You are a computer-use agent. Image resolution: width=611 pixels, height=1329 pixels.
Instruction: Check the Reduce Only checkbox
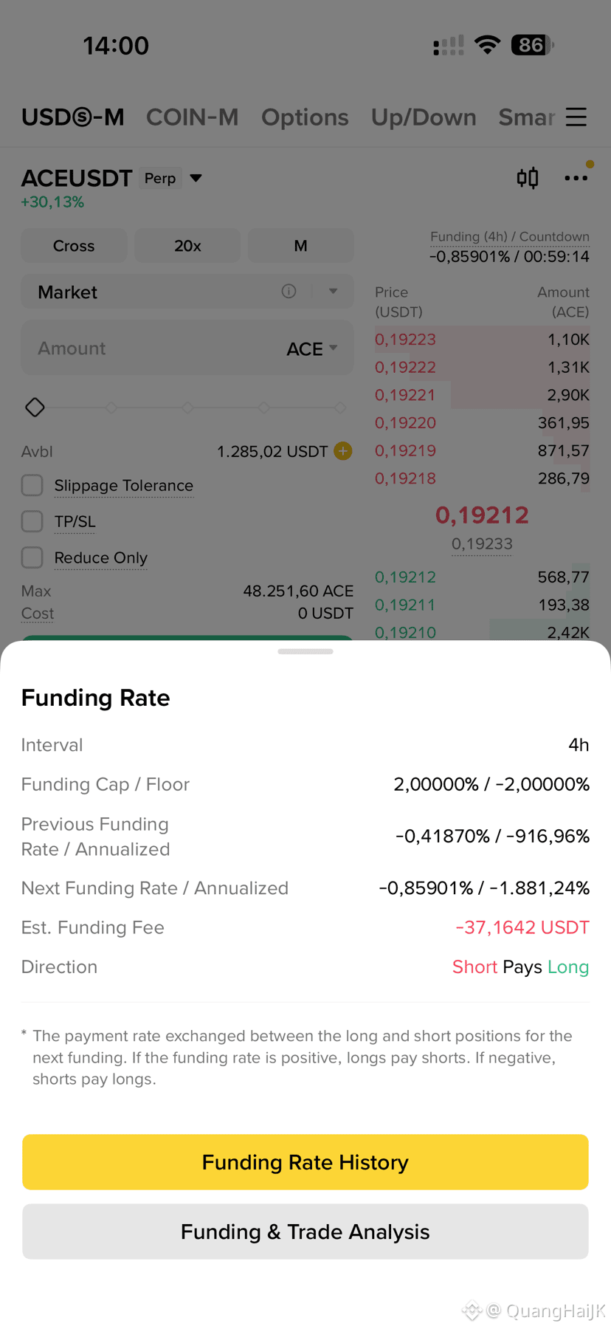click(x=32, y=557)
